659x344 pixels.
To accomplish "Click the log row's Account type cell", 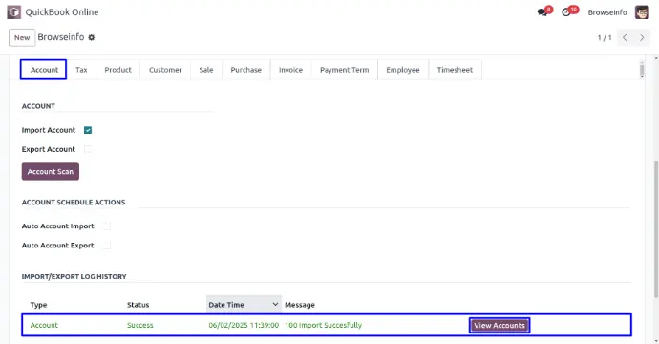I will [44, 325].
